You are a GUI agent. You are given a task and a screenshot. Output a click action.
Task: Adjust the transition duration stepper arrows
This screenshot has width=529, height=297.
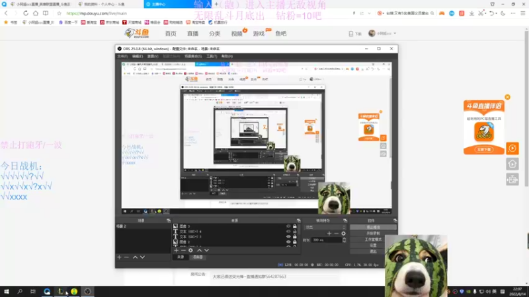tap(344, 240)
